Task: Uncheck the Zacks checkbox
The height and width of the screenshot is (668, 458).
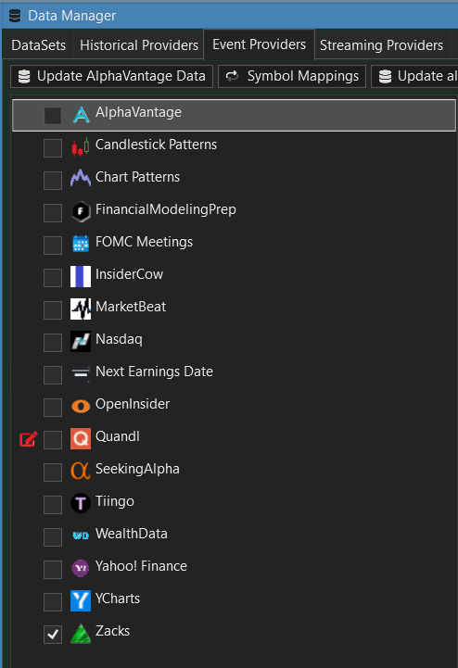Action: click(53, 635)
